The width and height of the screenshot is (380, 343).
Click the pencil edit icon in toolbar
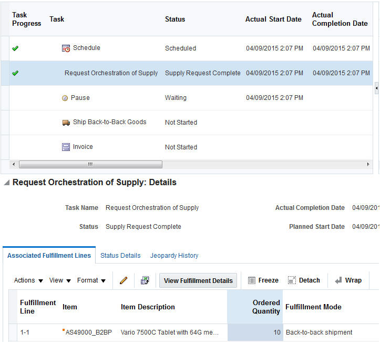(124, 280)
